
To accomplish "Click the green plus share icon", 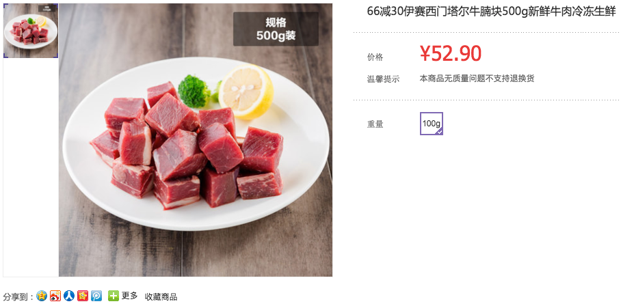I will (x=114, y=296).
